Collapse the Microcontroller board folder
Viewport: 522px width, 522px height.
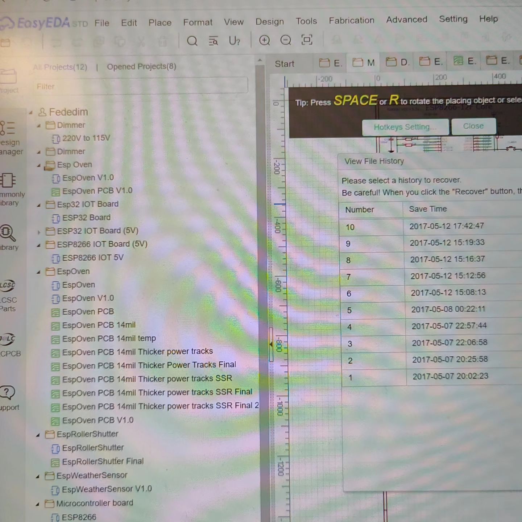37,504
